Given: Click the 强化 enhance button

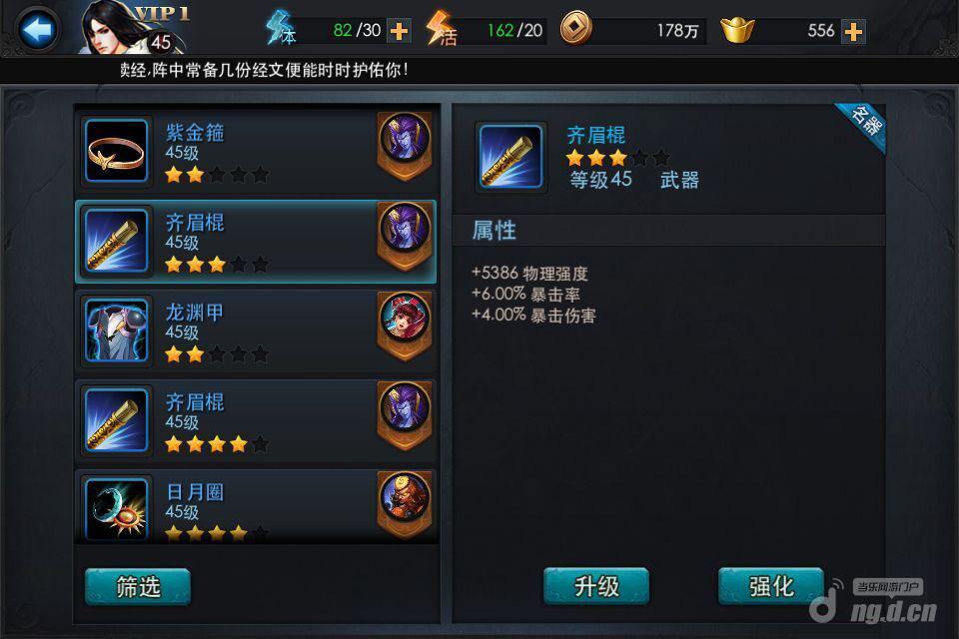Looking at the screenshot, I should (x=771, y=586).
